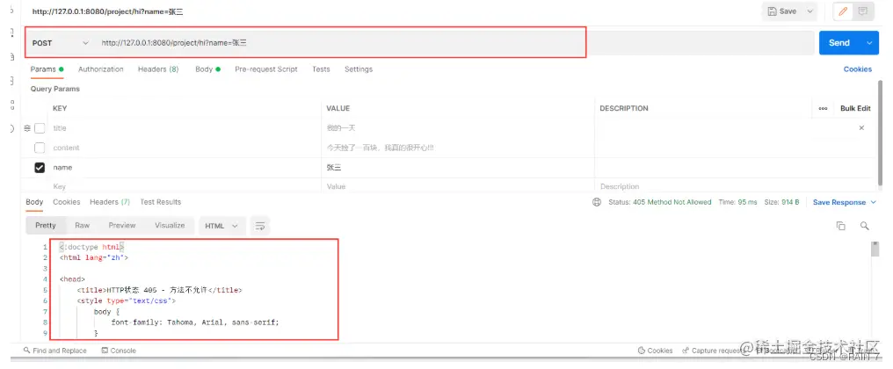Open the Cookies link beside request tabs
The image size is (893, 369).
[858, 69]
